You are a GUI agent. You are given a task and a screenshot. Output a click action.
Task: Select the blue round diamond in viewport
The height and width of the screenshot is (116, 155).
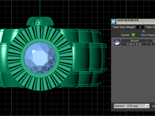[x=40, y=58]
